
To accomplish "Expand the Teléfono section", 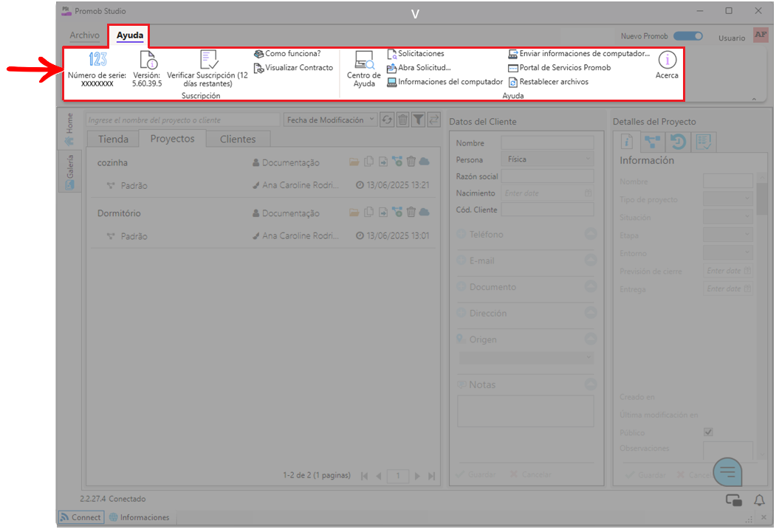I will [x=590, y=234].
